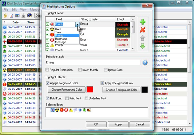Choose Message in the Field dropdown list
Image resolution: width=194 pixels, height=135 pixels.
coord(61,42)
